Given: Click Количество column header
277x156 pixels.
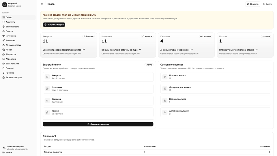Looking at the screenshot, I should coord(150,146).
